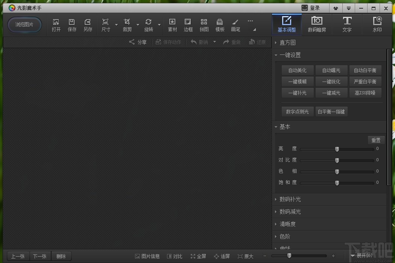
Task: Click the 原大 original size option
Action: coord(245,256)
